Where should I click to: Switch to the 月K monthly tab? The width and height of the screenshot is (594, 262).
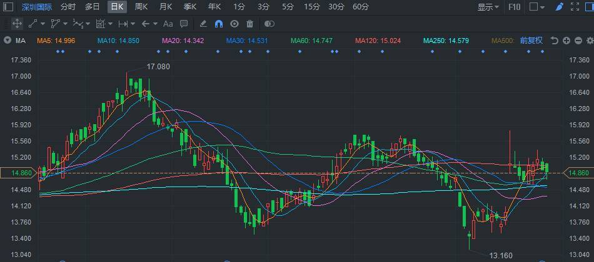click(x=166, y=7)
